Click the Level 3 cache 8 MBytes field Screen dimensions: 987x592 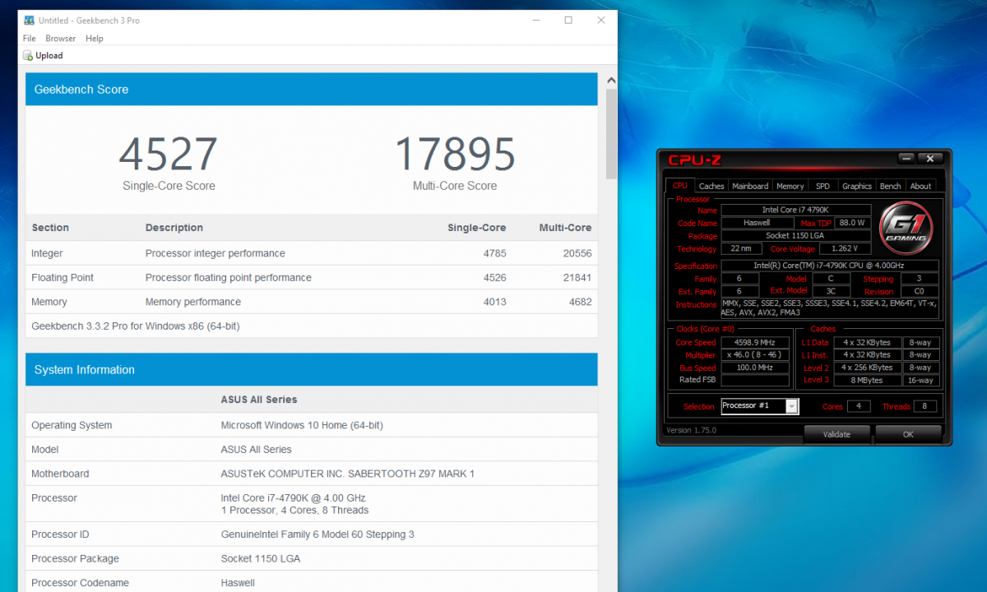[x=867, y=381]
